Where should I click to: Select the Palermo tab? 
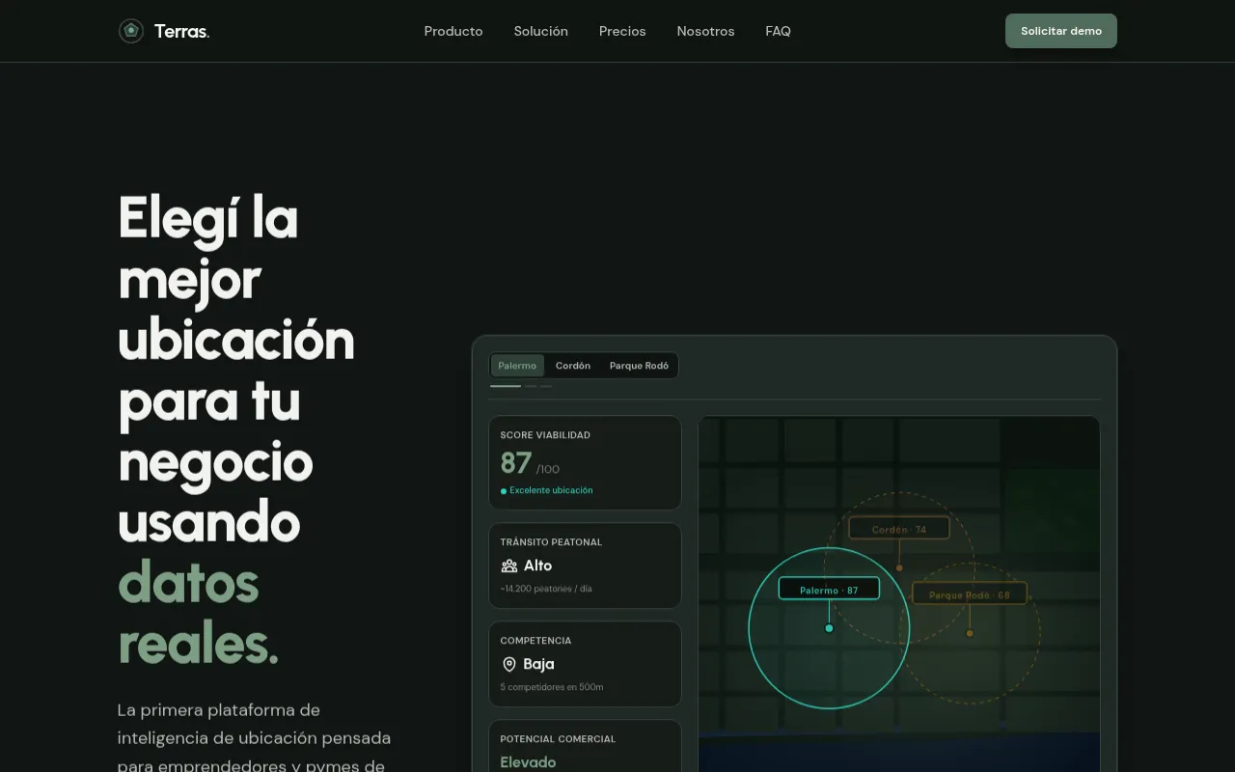click(x=517, y=366)
